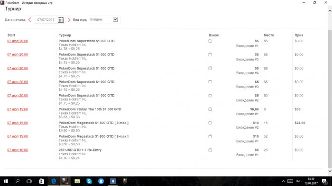This screenshot has height=186, width=332.
Task: Click the Турнир column header
Action: 65,35
